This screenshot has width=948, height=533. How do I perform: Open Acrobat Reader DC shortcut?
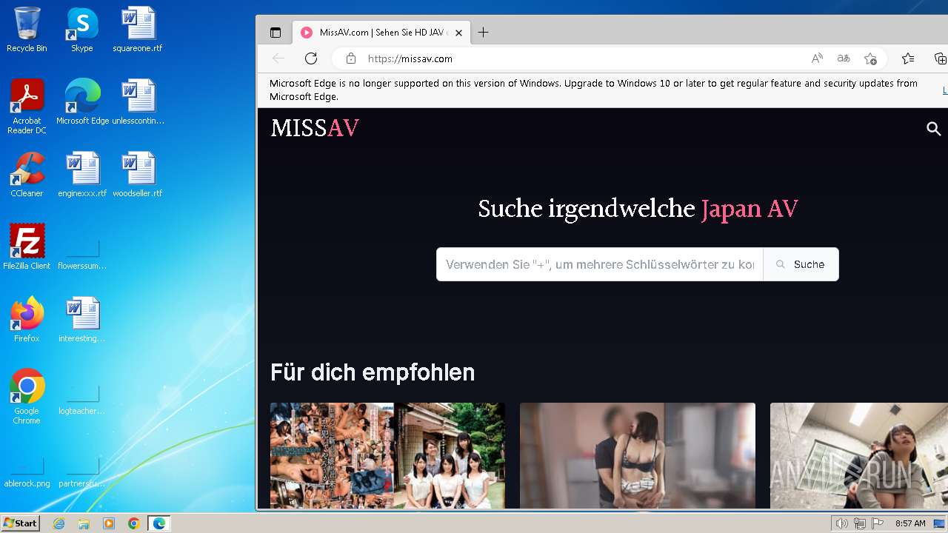(27, 107)
